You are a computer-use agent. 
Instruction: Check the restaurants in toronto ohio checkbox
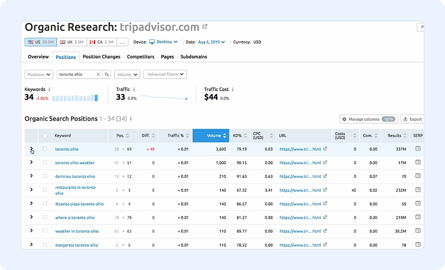[x=45, y=189]
